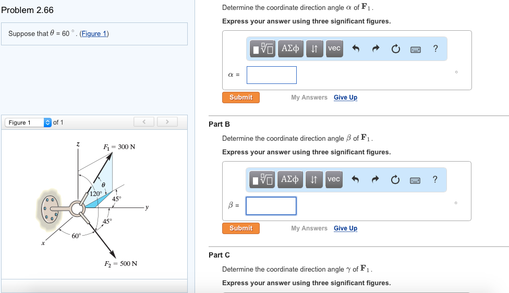This screenshot has width=509, height=293.
Task: Click Give Up for the β question
Action: point(345,228)
